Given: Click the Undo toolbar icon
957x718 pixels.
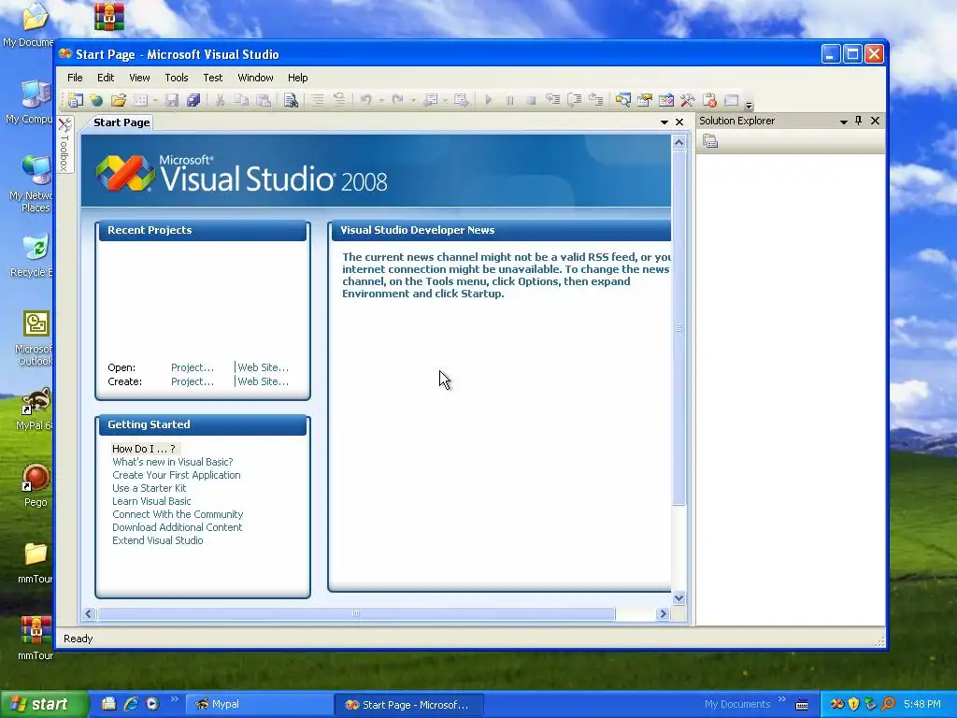Looking at the screenshot, I should click(x=366, y=100).
